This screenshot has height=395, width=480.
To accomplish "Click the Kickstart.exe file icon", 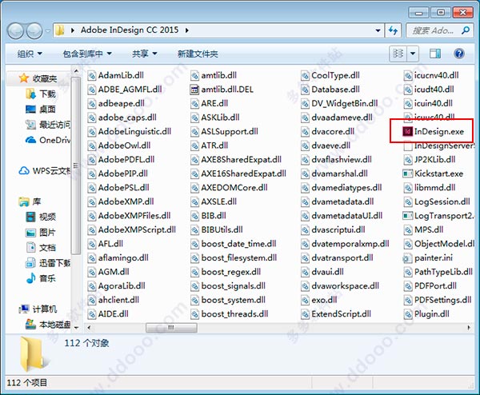I will pyautogui.click(x=407, y=174).
